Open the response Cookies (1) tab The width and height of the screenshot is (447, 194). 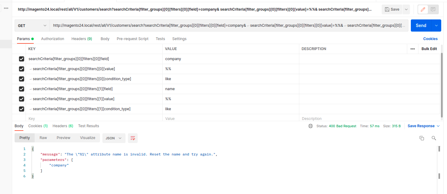pos(38,126)
